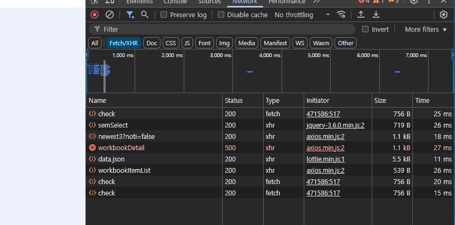Expand the More filters menu

click(x=426, y=29)
